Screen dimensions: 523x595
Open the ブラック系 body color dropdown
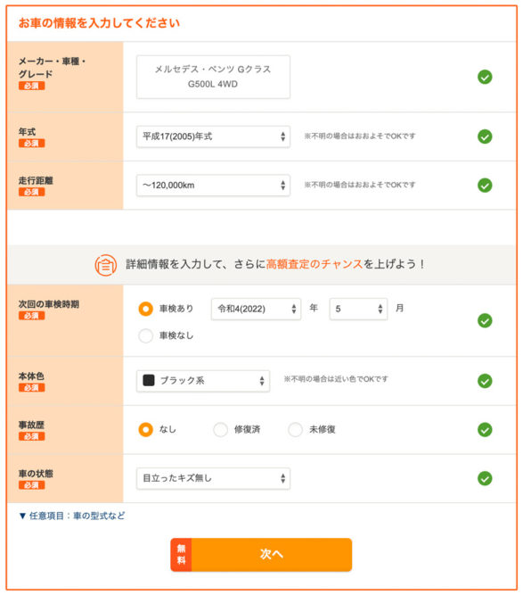(203, 381)
